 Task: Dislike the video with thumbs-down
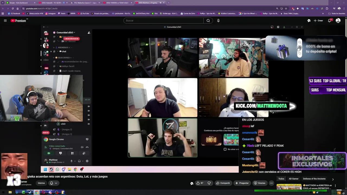click(x=209, y=183)
